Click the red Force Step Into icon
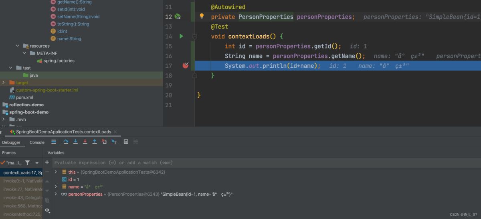The width and height of the screenshot is (481, 219). pos(85,142)
